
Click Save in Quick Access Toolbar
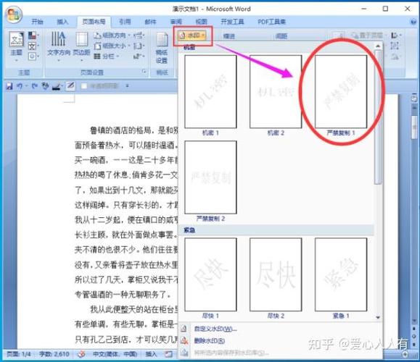pyautogui.click(x=9, y=86)
